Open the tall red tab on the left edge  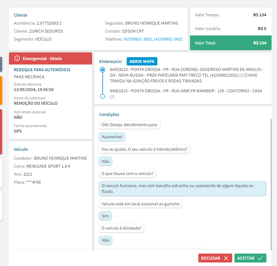tap(1, 132)
